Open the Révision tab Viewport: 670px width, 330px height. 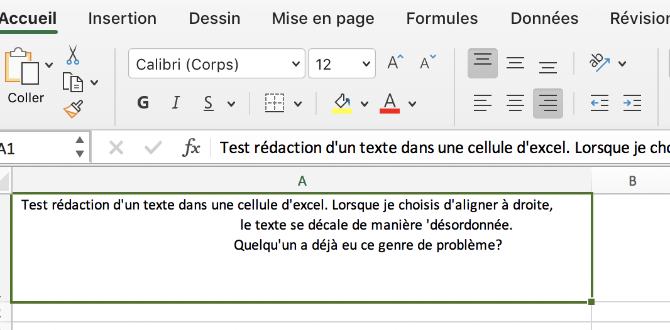click(640, 18)
